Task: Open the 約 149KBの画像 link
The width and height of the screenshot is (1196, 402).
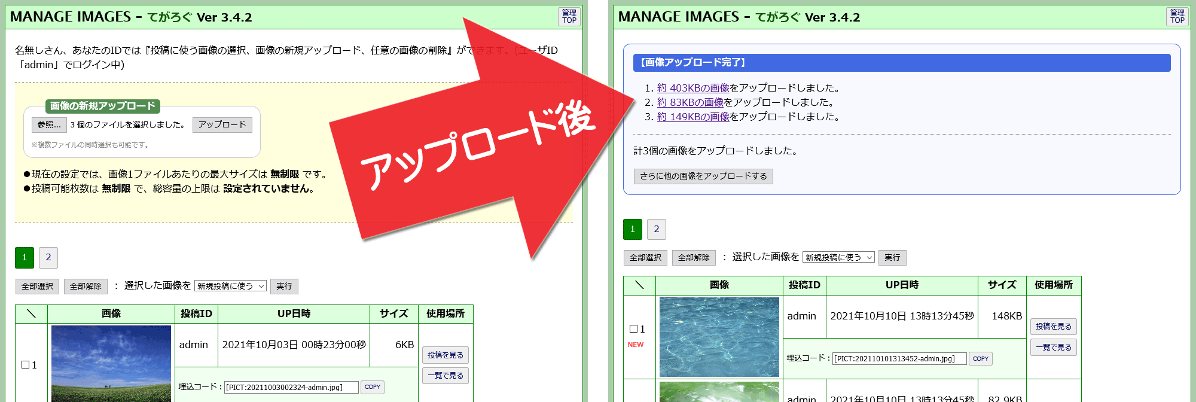Action: [693, 117]
